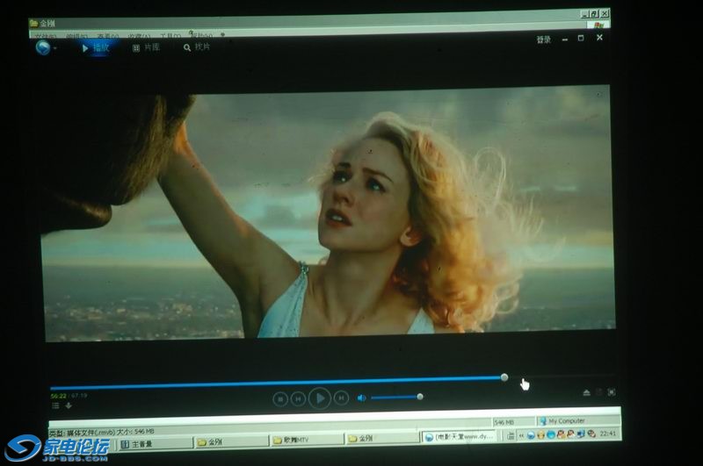Open the 找片 search tab

point(198,47)
